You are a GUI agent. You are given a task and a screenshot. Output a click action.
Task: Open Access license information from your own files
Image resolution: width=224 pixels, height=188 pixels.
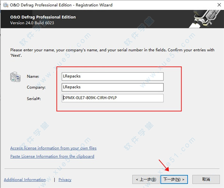click(x=53, y=148)
